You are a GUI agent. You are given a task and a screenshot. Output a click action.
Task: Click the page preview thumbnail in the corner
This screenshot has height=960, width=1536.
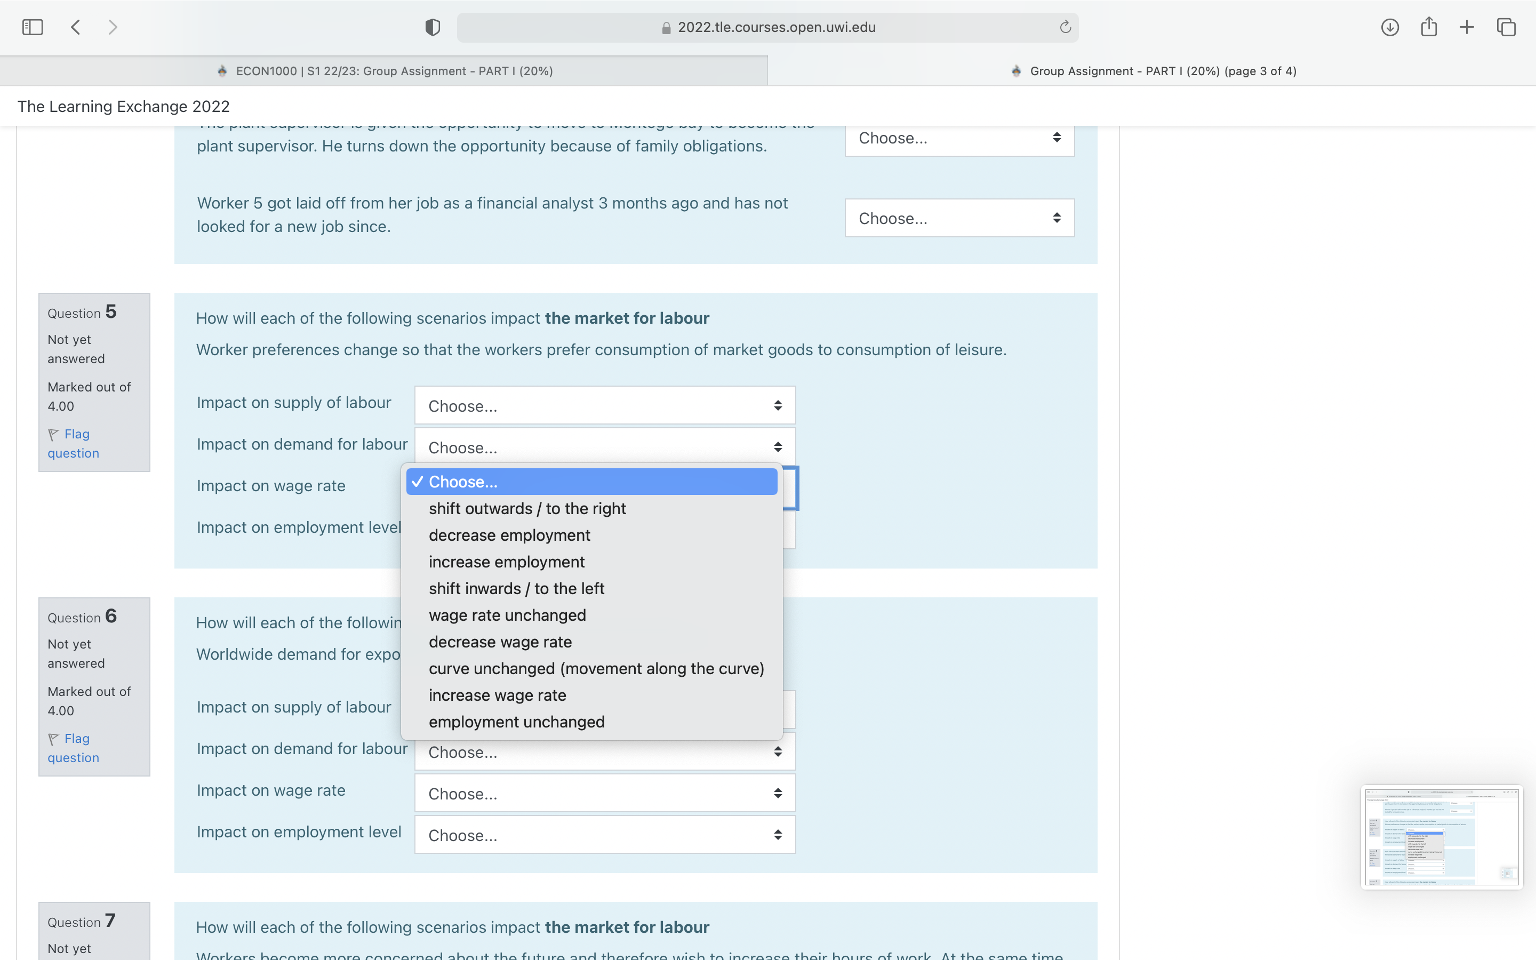point(1442,837)
